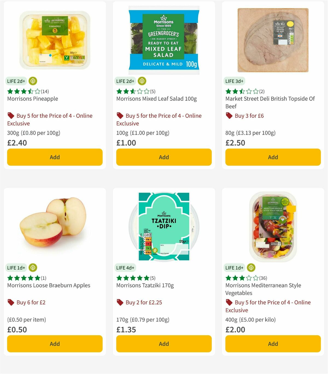Select the sustainability leaf icon for Braeburn Apples

click(32, 267)
